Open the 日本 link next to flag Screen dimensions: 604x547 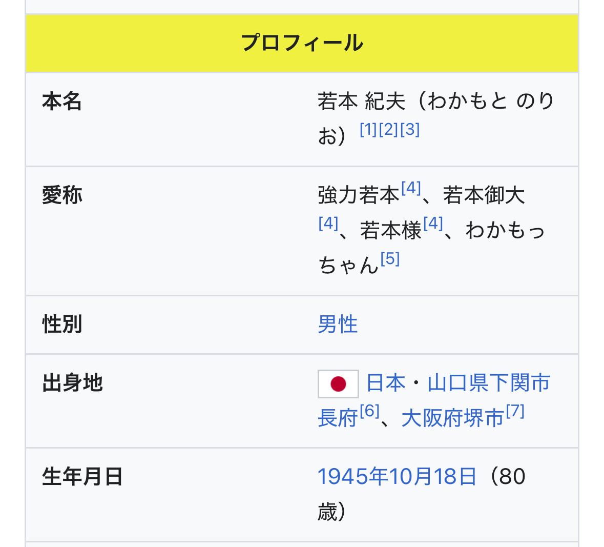click(x=386, y=383)
